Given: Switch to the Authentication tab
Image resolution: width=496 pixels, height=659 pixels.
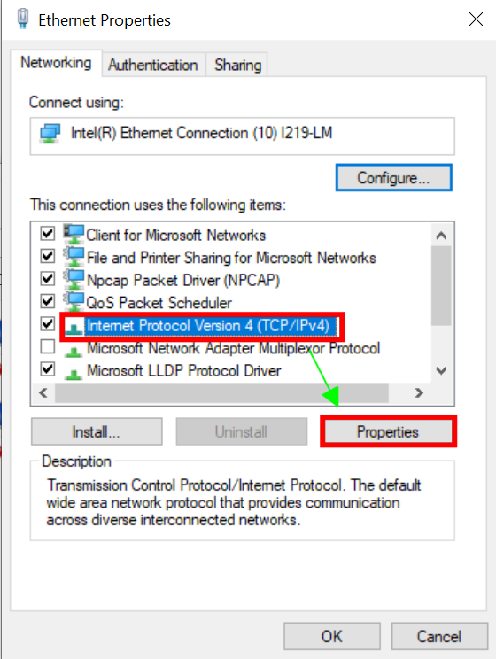Looking at the screenshot, I should [x=153, y=66].
